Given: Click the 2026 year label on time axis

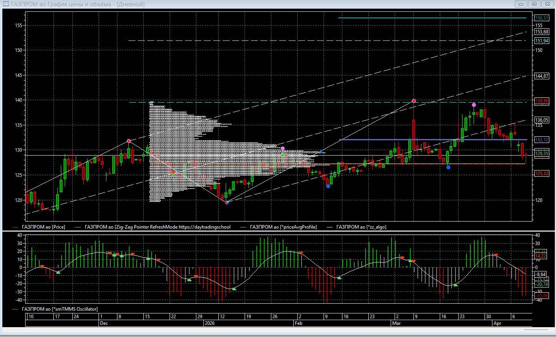Looking at the screenshot, I should (210, 323).
